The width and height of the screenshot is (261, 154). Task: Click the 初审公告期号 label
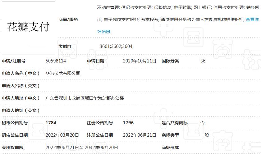coord(15,123)
